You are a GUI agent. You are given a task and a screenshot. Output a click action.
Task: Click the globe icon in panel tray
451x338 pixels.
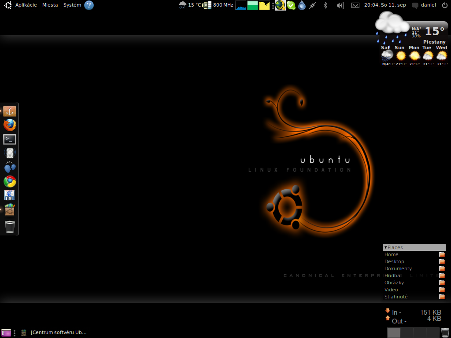coord(281,5)
